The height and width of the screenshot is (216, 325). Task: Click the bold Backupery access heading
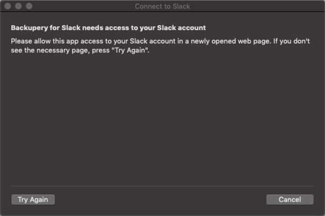(109, 27)
